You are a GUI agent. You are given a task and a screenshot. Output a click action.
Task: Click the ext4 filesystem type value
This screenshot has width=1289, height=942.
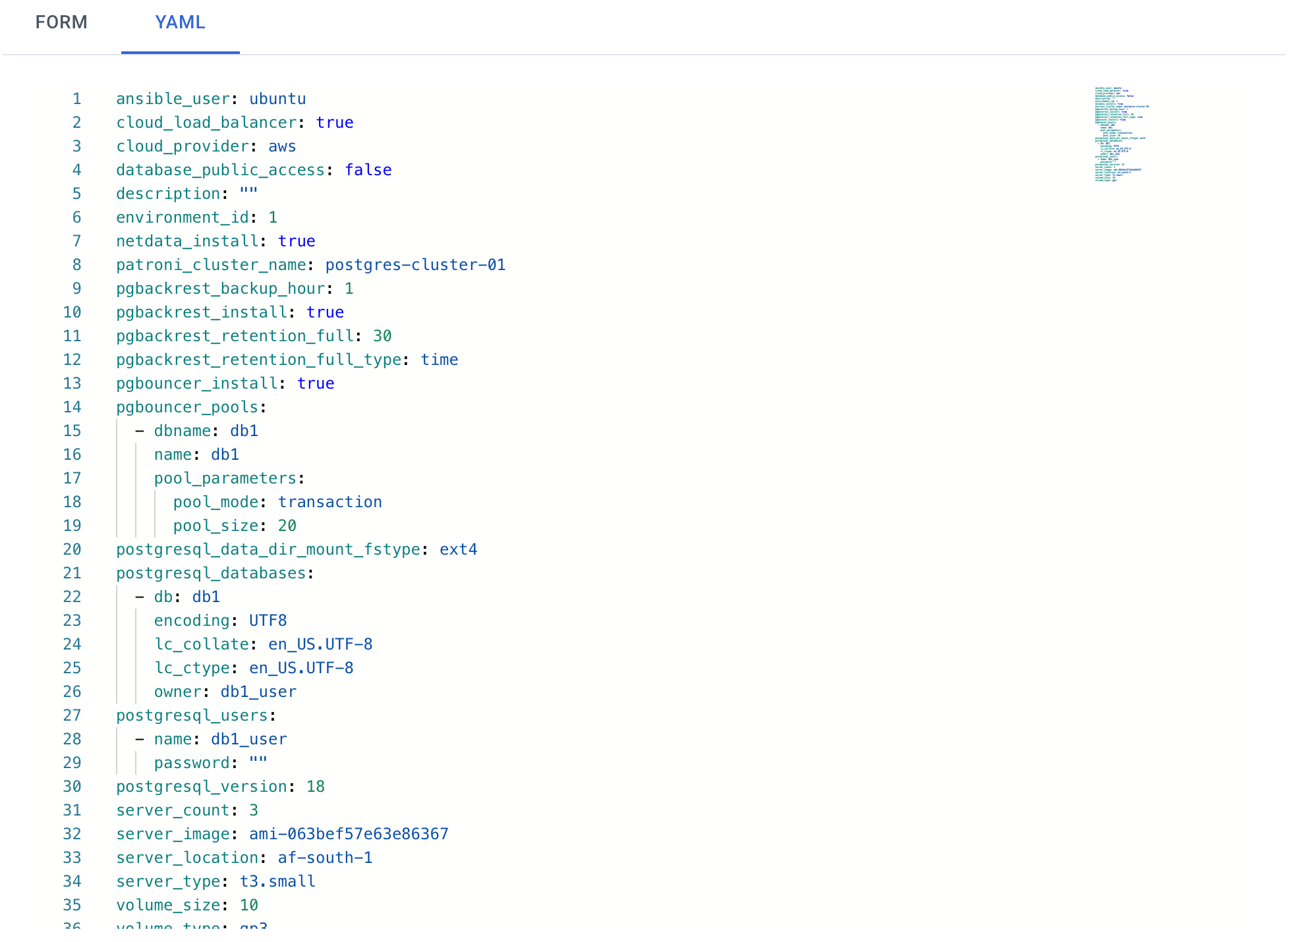pos(458,549)
